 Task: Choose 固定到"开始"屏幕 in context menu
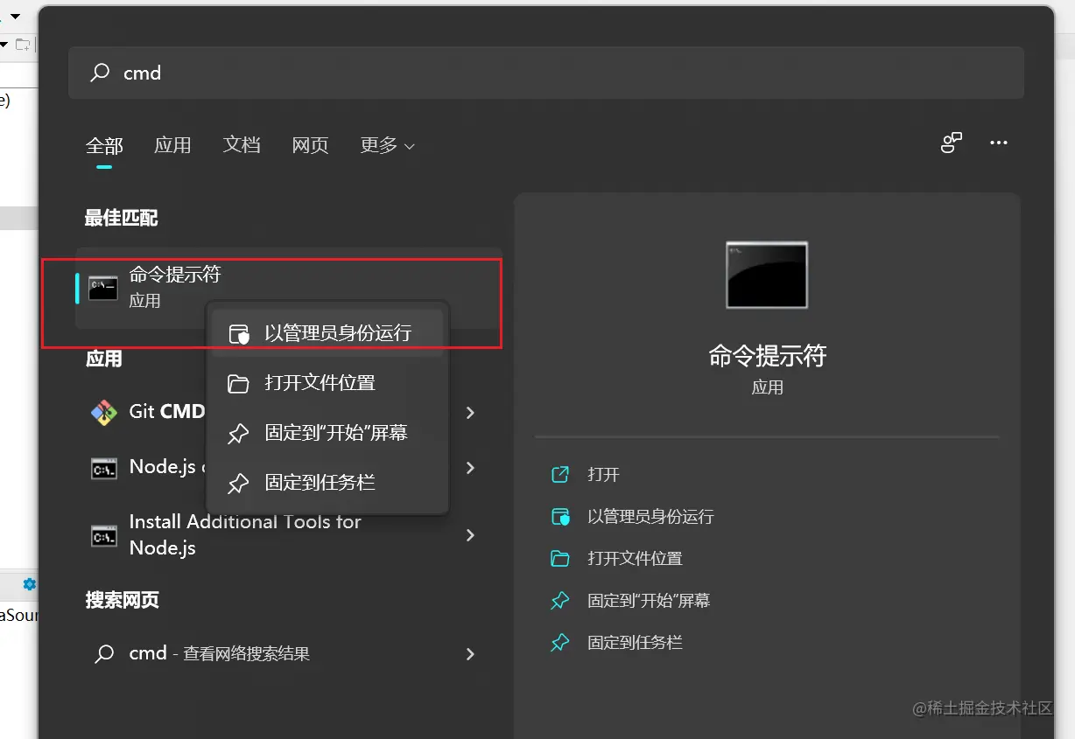coord(327,433)
